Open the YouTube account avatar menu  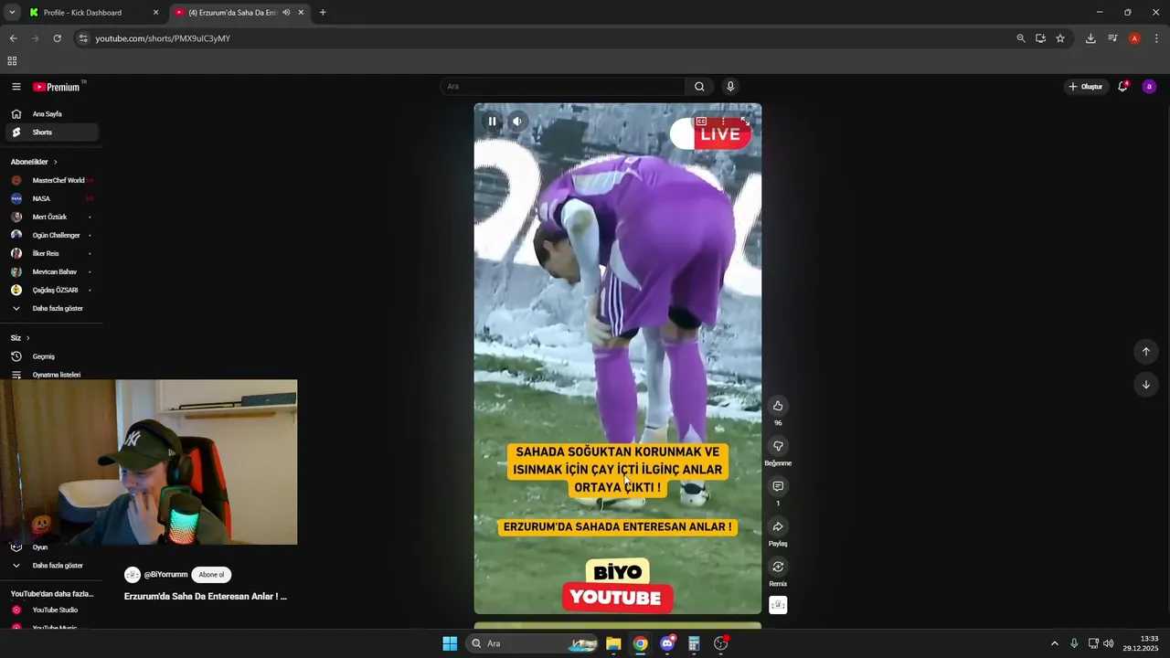[x=1149, y=87]
